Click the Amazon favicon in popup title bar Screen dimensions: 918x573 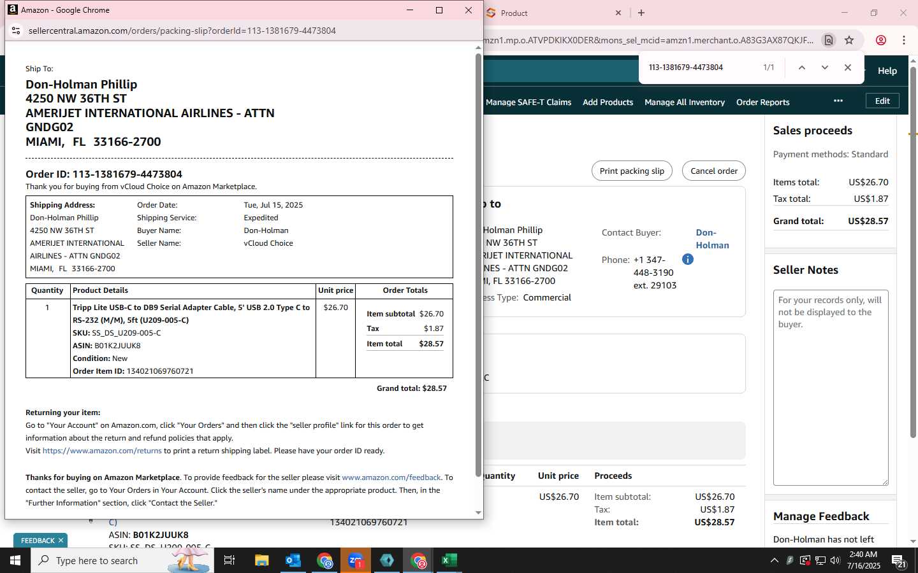click(13, 10)
